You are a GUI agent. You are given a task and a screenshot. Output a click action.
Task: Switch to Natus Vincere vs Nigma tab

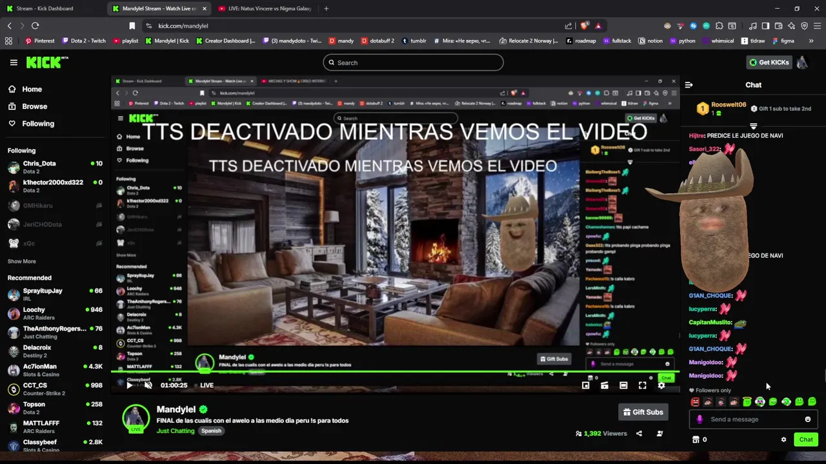(265, 8)
